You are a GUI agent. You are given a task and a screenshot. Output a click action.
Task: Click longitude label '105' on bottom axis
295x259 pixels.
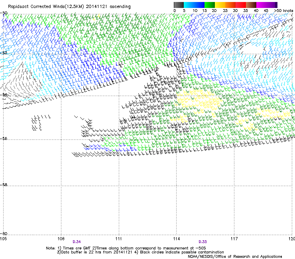coord(3,239)
